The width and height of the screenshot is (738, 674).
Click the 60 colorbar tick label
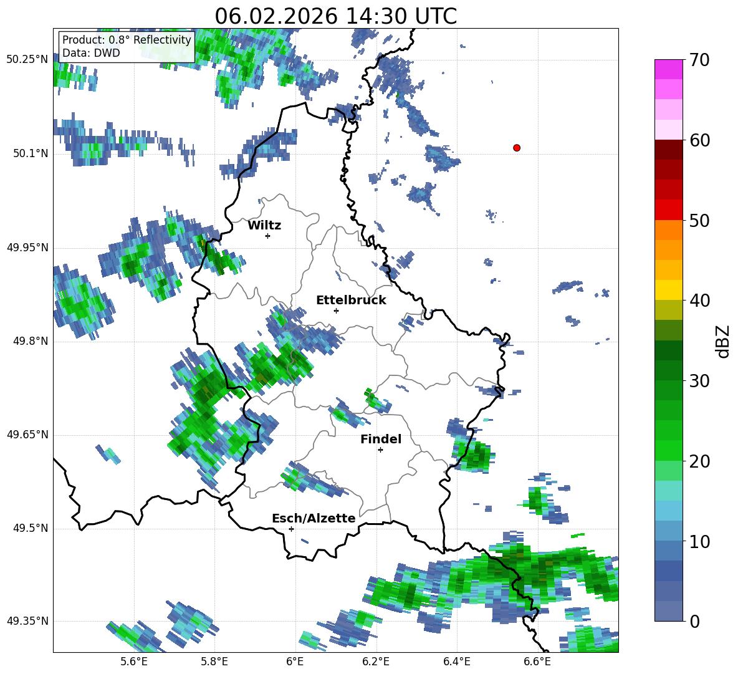coord(699,140)
